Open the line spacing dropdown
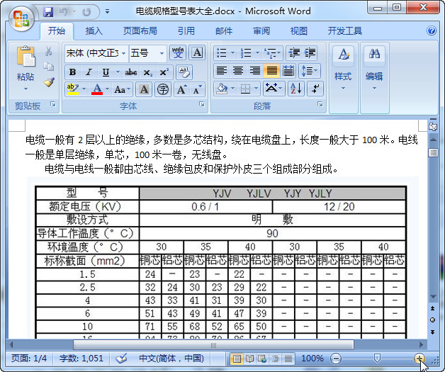This screenshot has width=445, height=372. (310, 70)
